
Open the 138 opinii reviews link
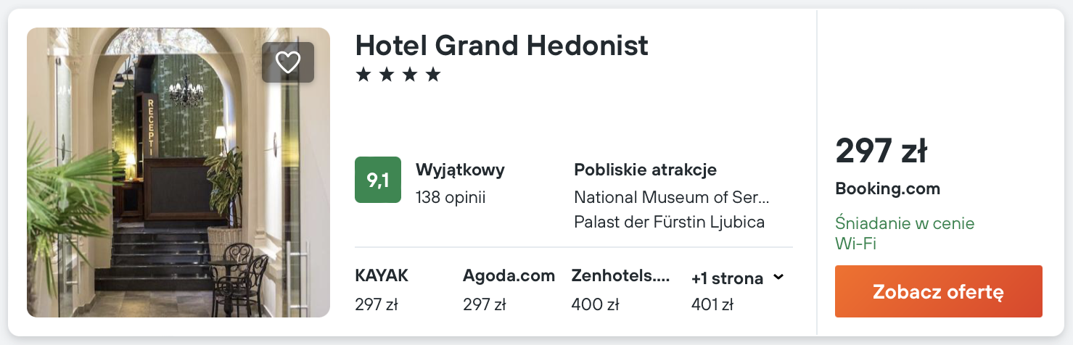tap(450, 197)
